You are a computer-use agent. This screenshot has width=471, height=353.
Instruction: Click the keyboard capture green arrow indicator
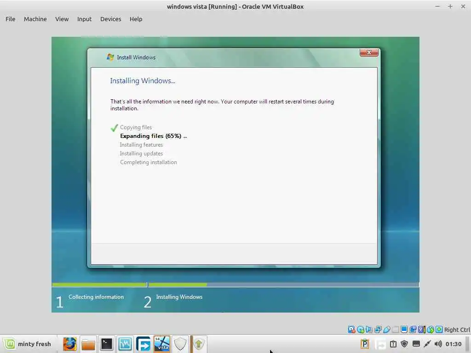pyautogui.click(x=439, y=330)
